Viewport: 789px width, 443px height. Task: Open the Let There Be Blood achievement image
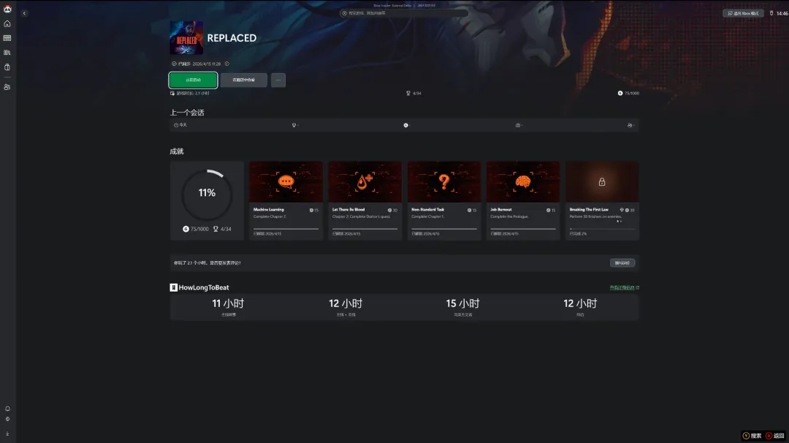tap(365, 182)
